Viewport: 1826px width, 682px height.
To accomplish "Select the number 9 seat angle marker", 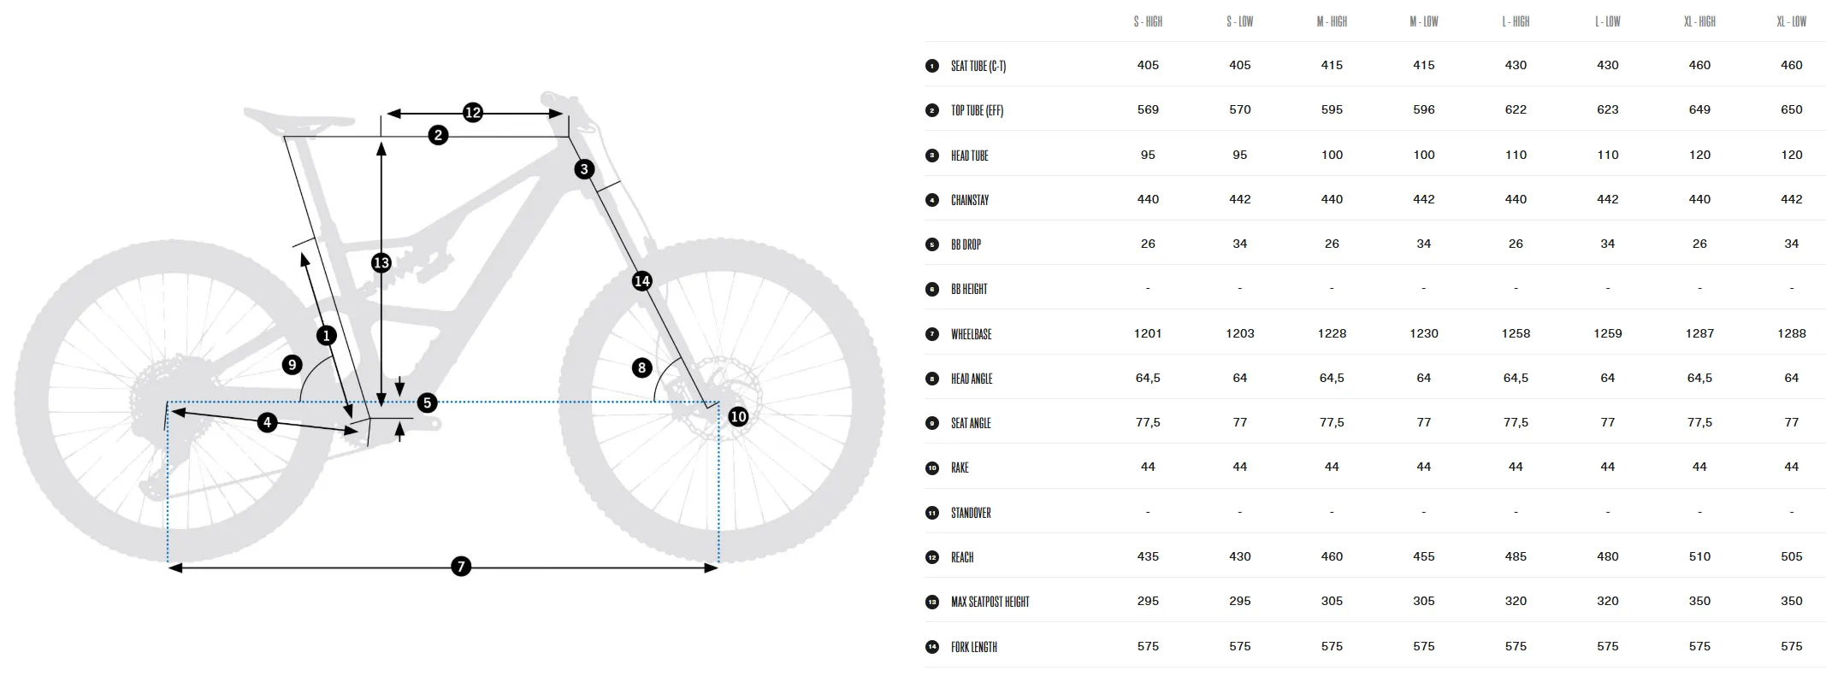I will [x=293, y=365].
